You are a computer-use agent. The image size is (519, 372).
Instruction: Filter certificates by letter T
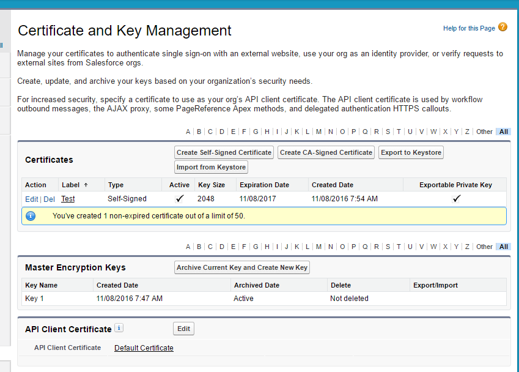click(x=399, y=132)
